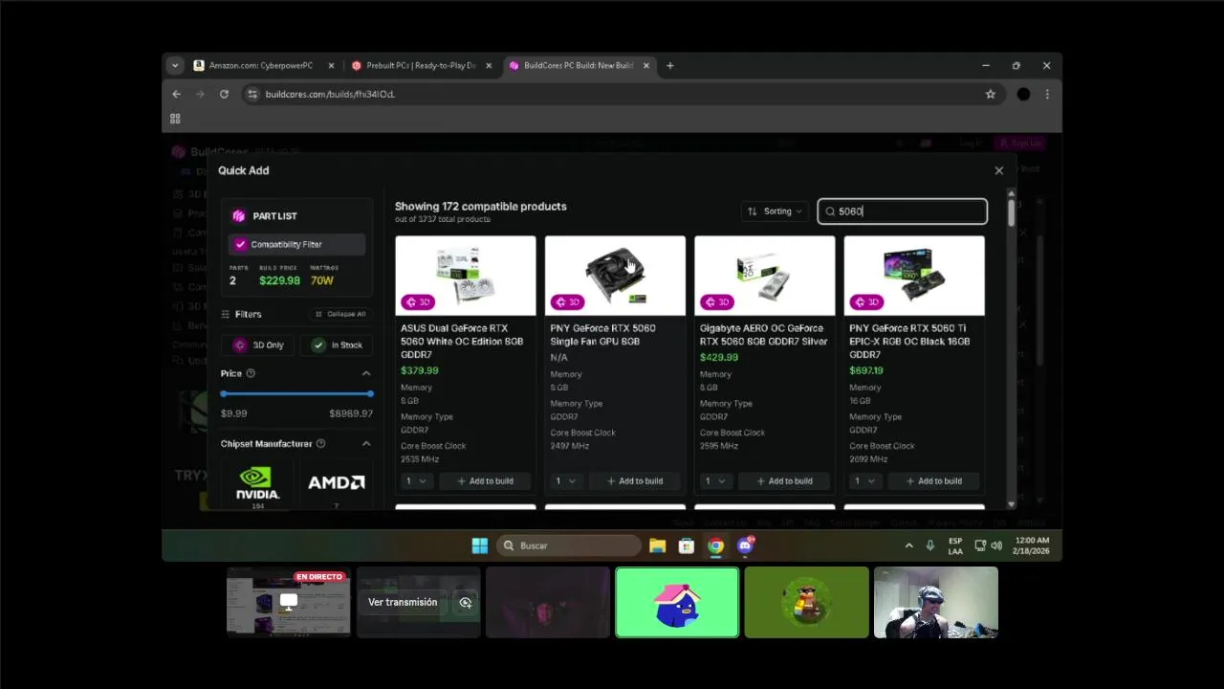This screenshot has height=689, width=1224.
Task: Click 3D badge on PNY Single Fan card
Action: (x=568, y=301)
